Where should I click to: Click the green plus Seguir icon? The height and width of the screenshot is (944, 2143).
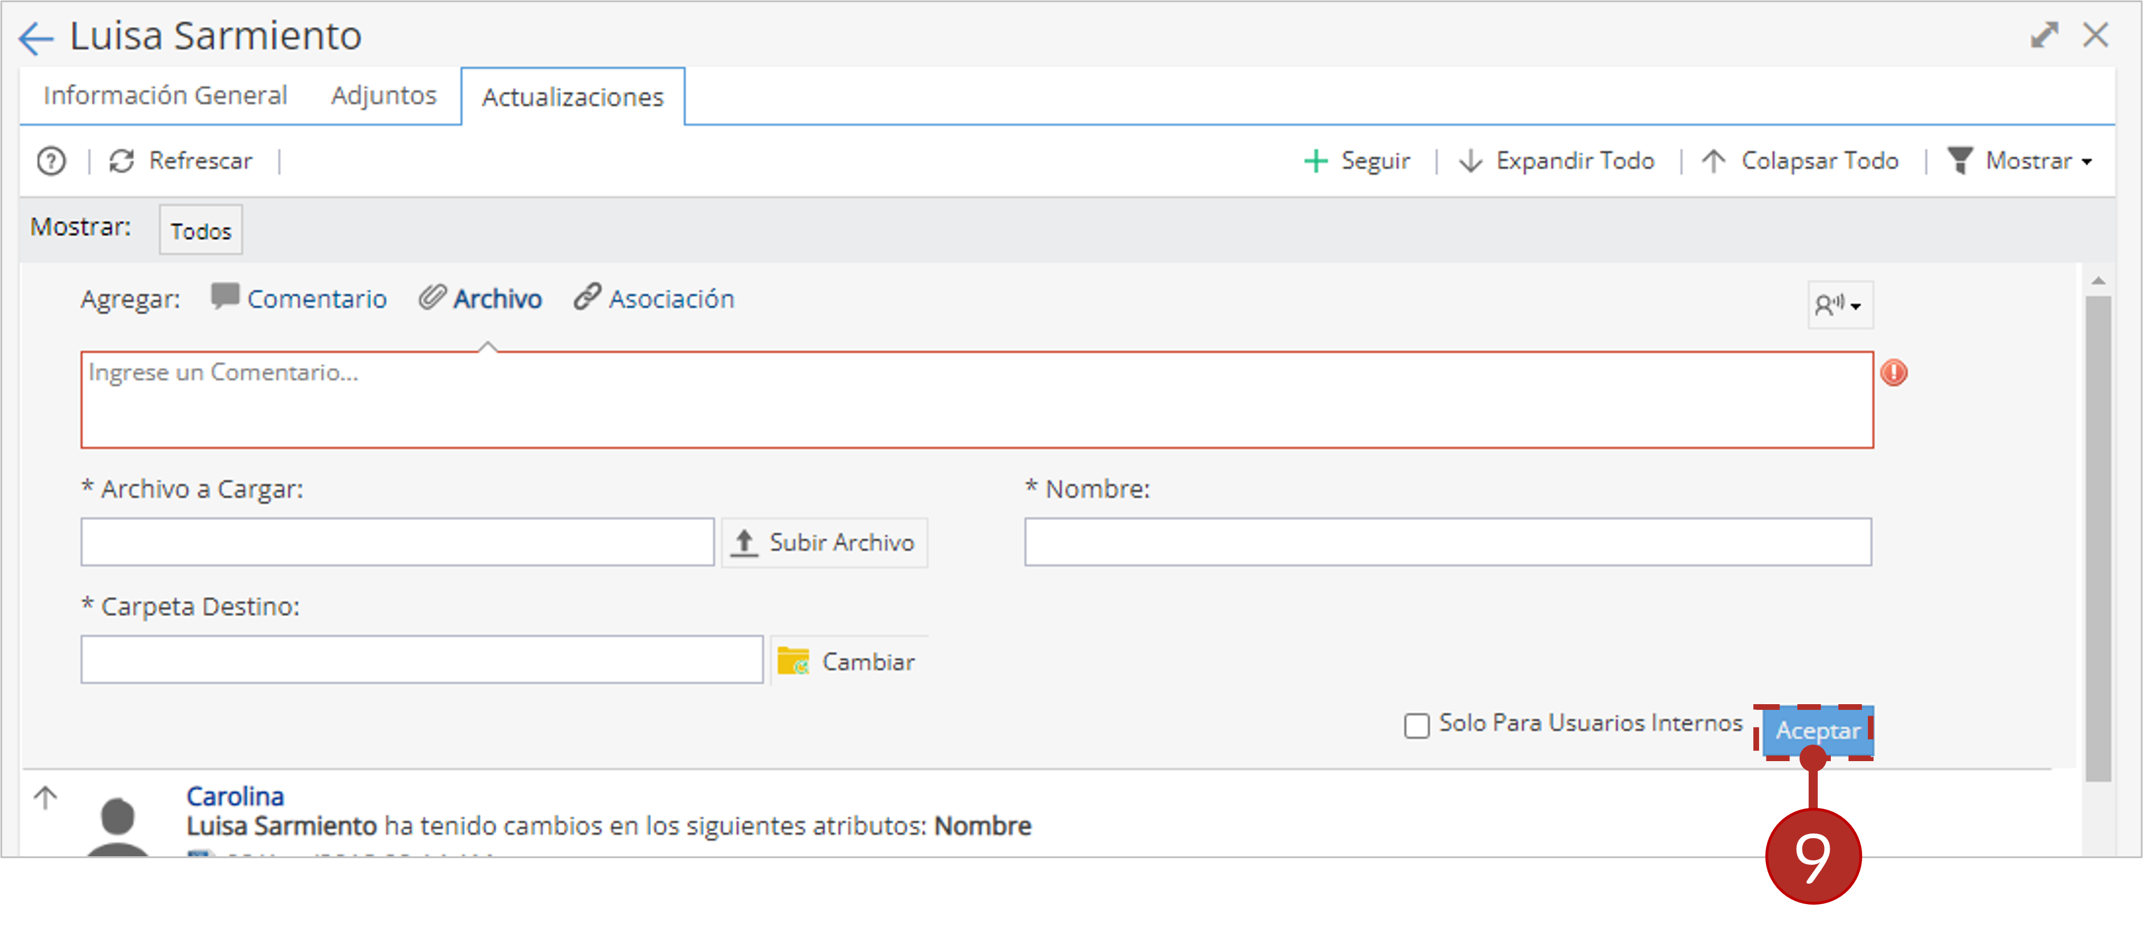(1315, 161)
